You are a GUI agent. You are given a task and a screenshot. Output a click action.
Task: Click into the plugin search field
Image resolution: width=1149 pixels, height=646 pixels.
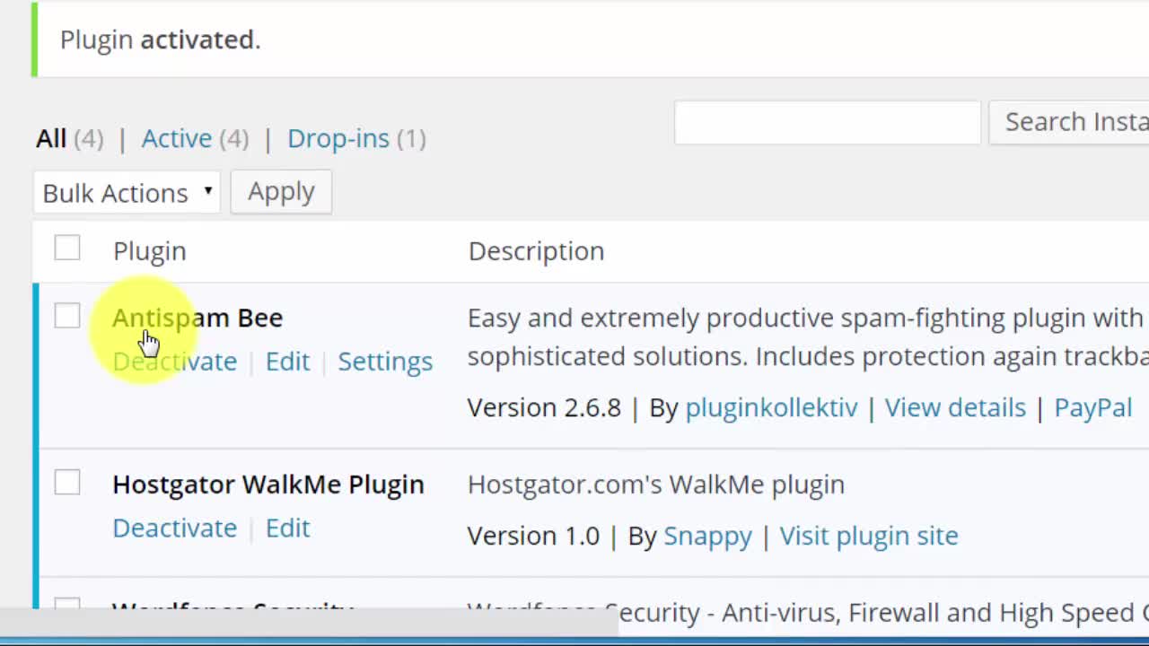(828, 122)
